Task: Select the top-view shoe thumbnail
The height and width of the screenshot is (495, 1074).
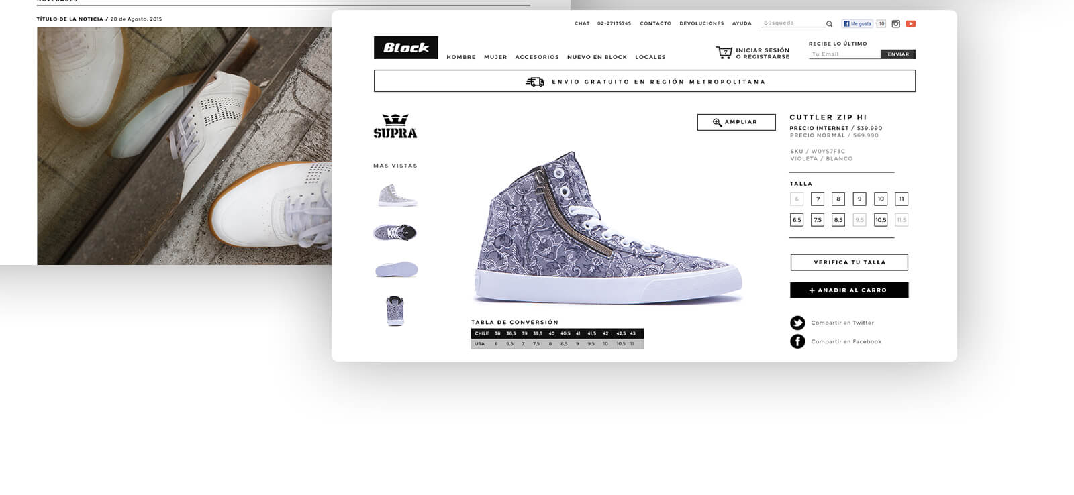Action: (x=395, y=233)
